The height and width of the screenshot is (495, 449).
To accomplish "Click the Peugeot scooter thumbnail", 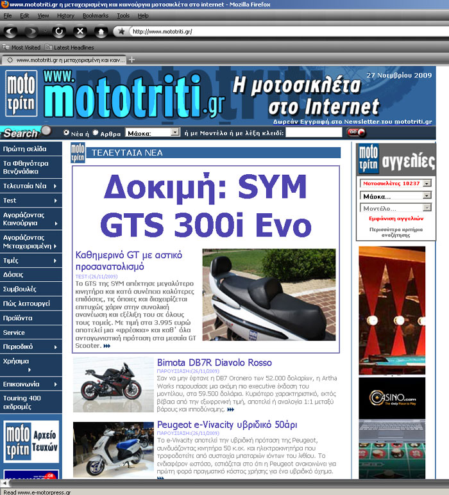I will point(113,450).
